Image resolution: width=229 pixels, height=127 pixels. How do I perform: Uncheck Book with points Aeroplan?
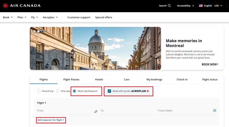[109, 91]
